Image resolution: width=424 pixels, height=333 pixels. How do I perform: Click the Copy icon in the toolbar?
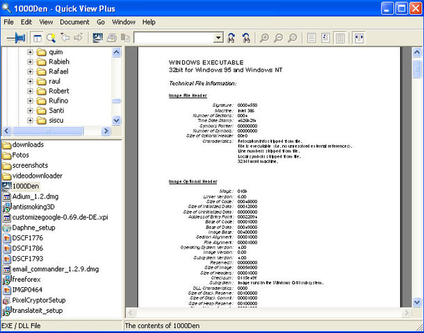coord(125,37)
